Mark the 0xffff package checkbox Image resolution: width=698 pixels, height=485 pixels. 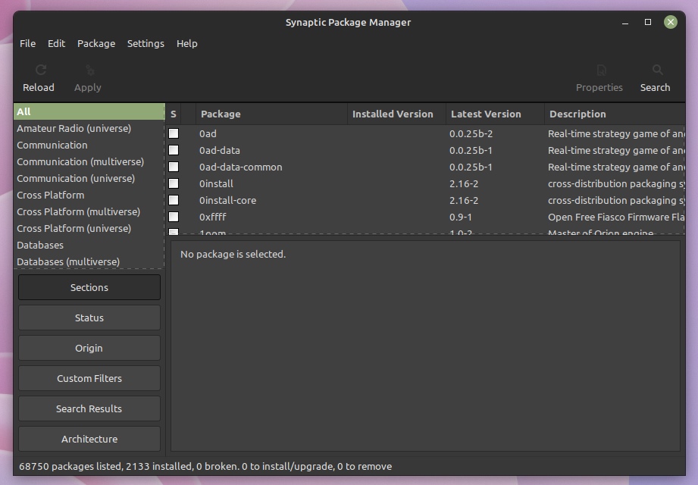tap(174, 217)
